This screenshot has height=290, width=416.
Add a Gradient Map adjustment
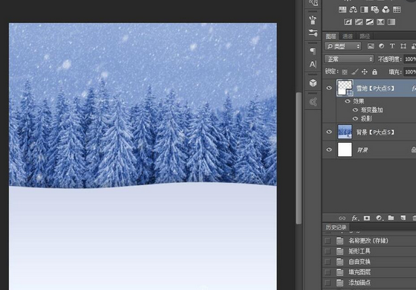(x=391, y=22)
